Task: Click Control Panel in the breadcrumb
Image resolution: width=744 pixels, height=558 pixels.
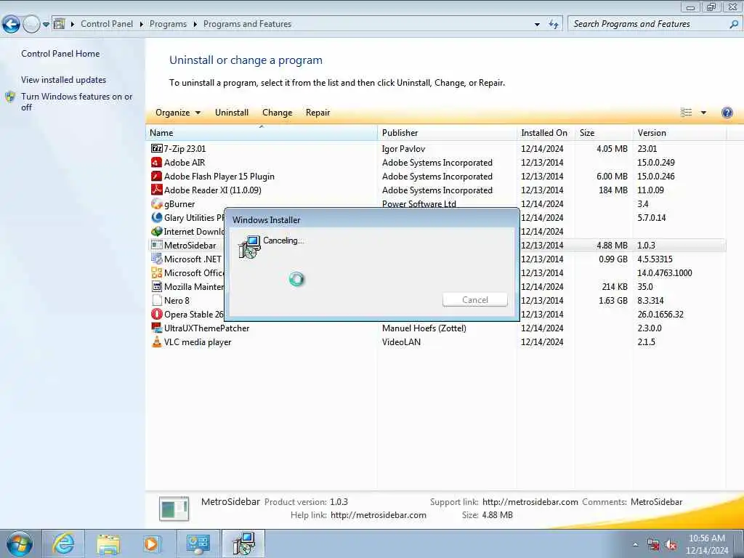Action: coord(107,24)
